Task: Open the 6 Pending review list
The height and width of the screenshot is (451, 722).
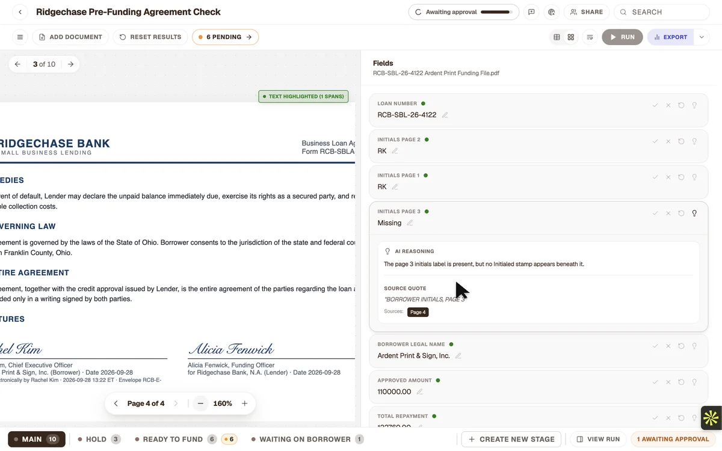Action: tap(225, 37)
